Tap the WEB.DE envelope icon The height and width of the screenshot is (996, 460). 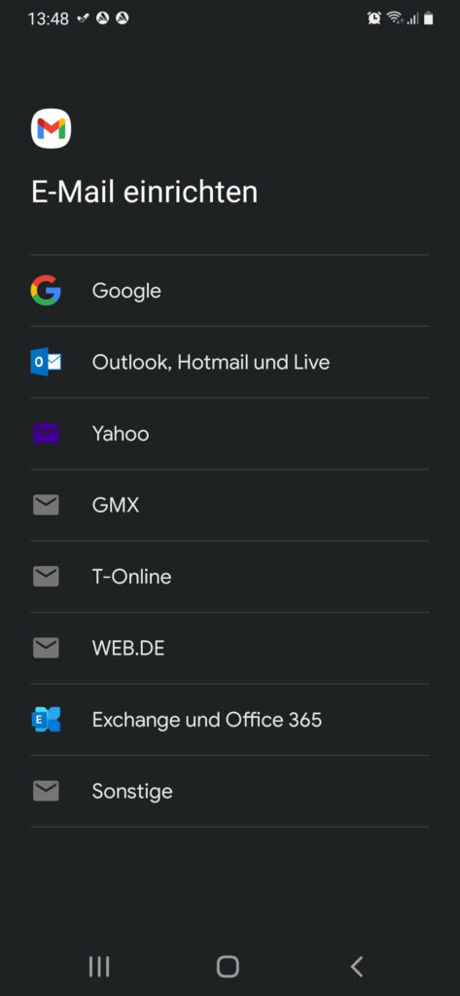(46, 648)
